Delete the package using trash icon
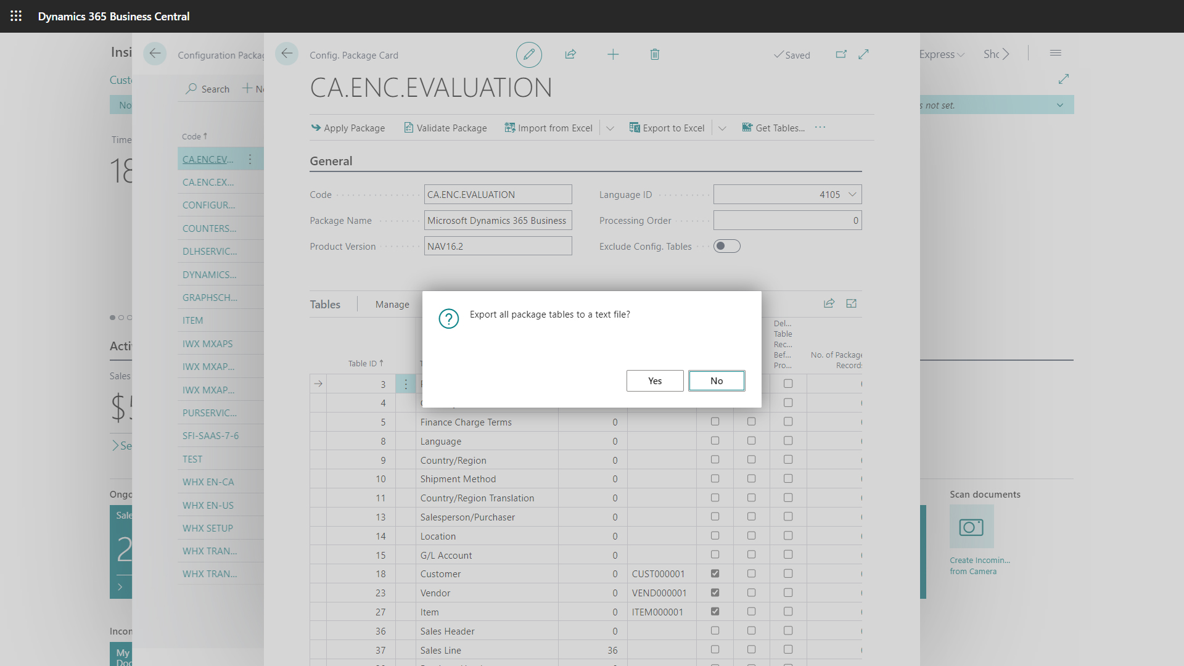 coord(655,54)
